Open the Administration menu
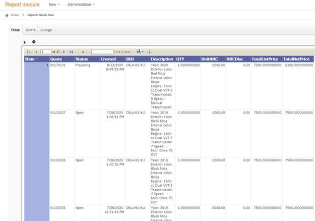This screenshot has height=221, width=315. click(x=81, y=5)
